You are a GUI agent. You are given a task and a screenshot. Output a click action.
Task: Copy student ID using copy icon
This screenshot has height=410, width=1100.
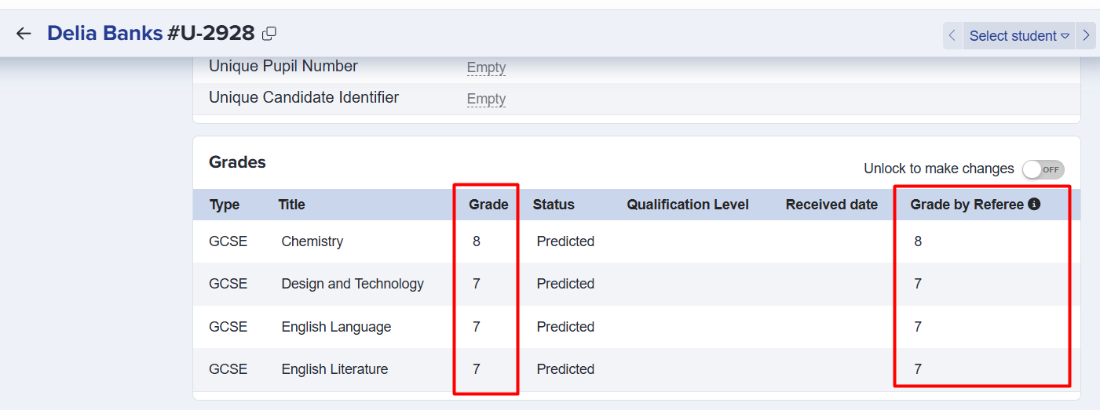click(269, 33)
